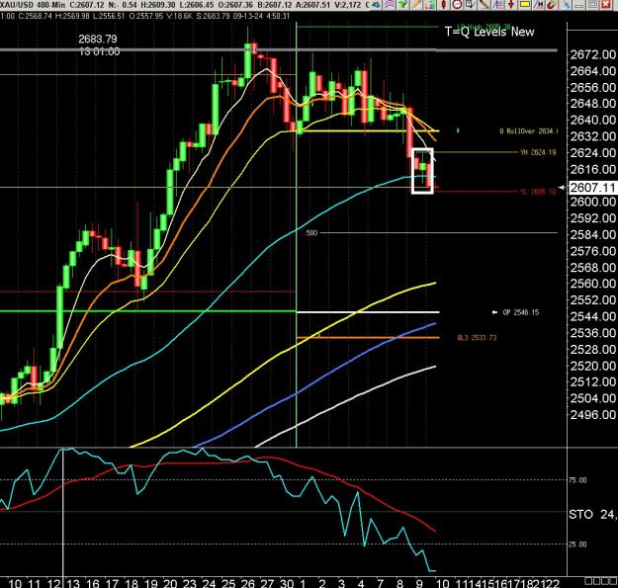Click the 480-Min timeframe label
The image size is (618, 588).
coord(50,5)
